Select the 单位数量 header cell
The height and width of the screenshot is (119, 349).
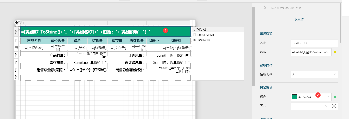[58, 41]
